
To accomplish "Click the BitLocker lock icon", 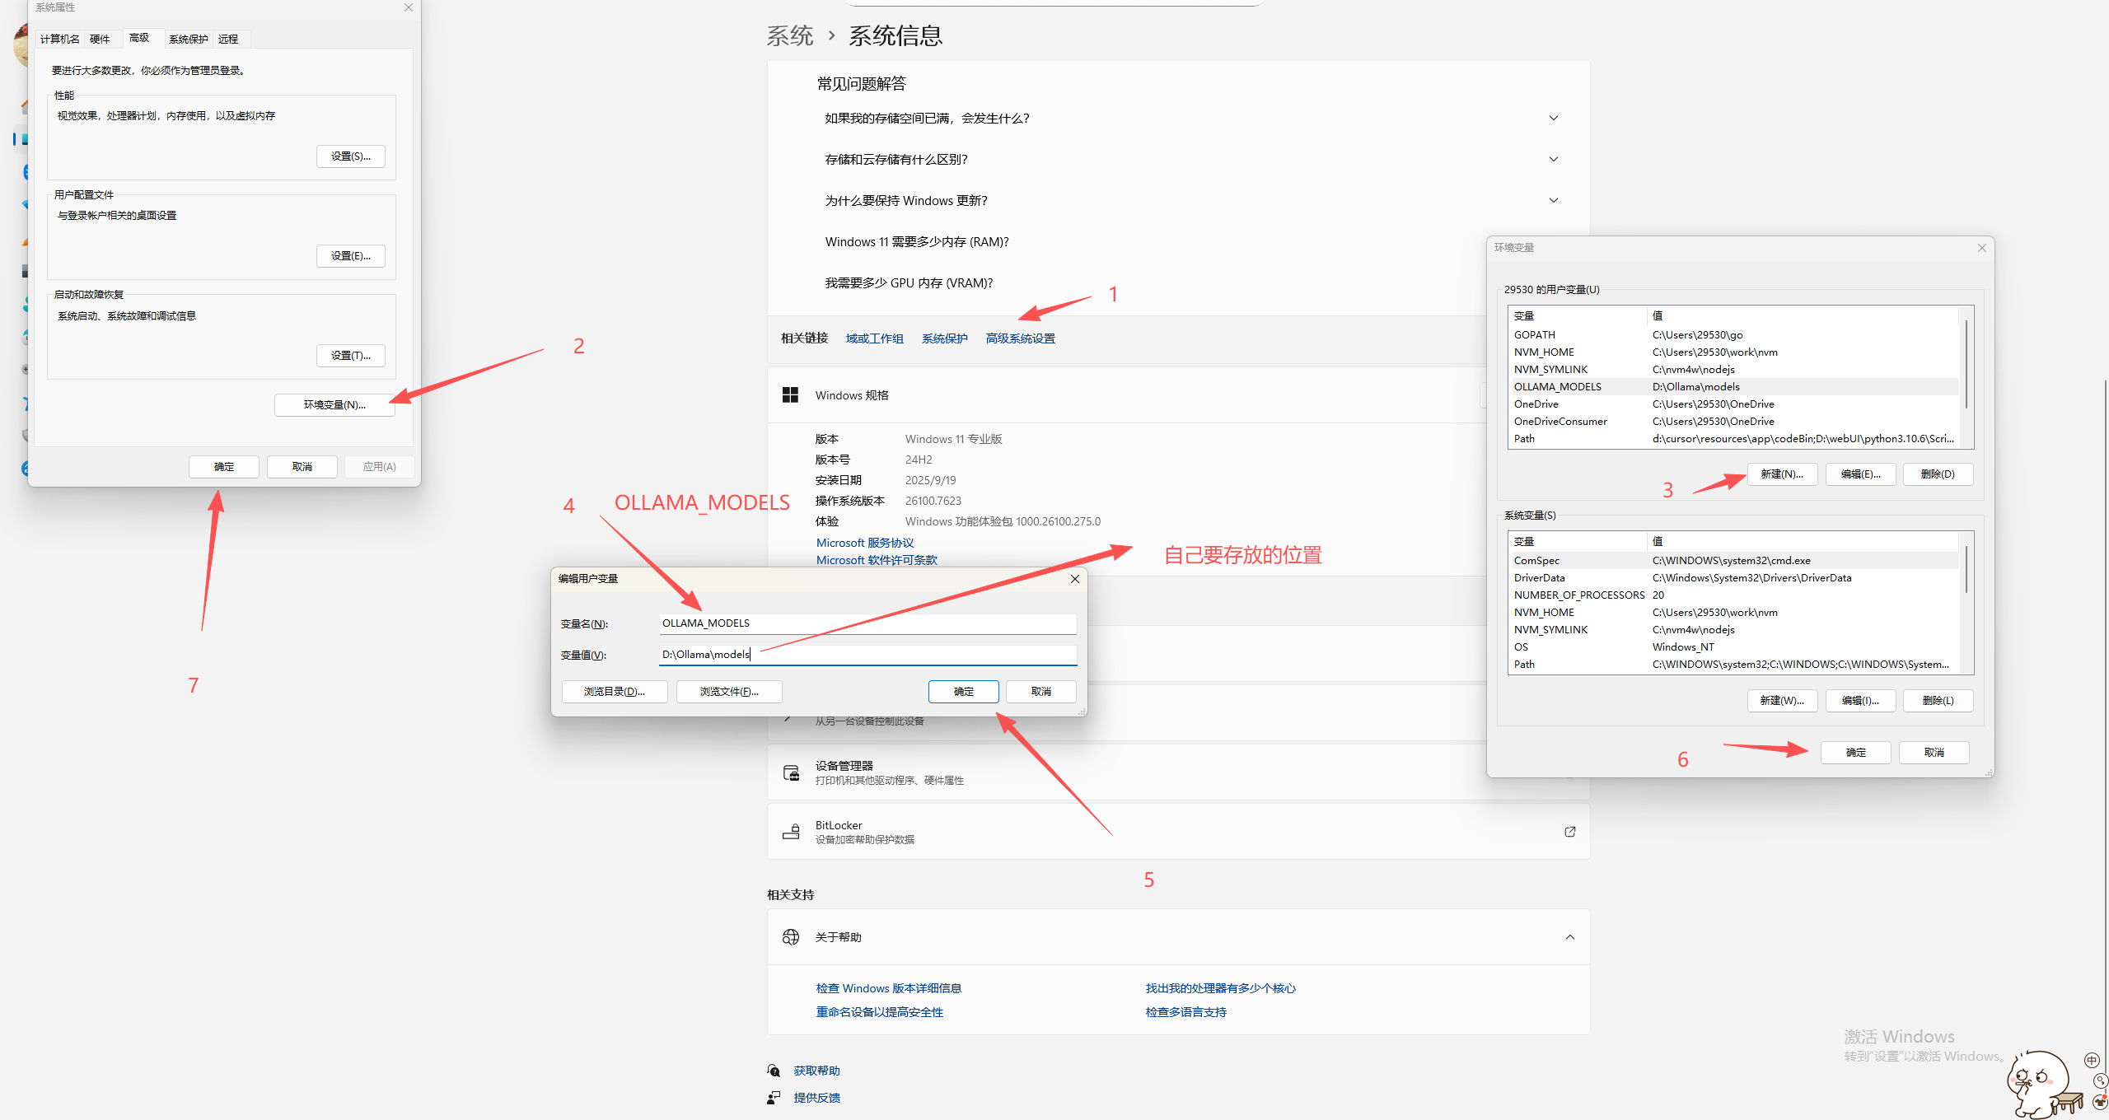I will (791, 832).
